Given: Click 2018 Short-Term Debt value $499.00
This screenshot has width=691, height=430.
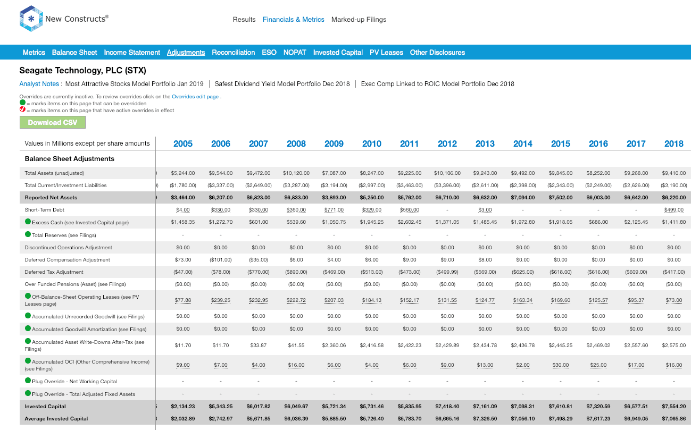Looking at the screenshot, I should coord(674,210).
